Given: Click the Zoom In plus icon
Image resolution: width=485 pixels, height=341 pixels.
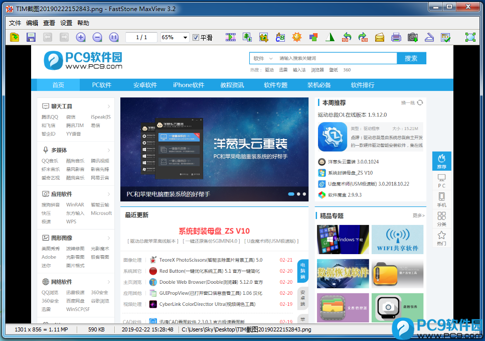Looking at the screenshot, I should click(81, 38).
